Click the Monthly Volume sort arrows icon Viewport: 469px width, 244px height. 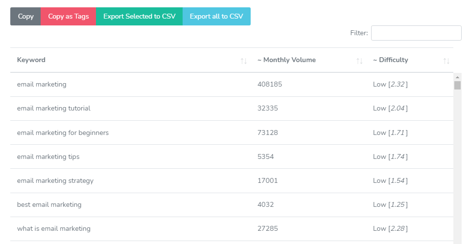[359, 61]
